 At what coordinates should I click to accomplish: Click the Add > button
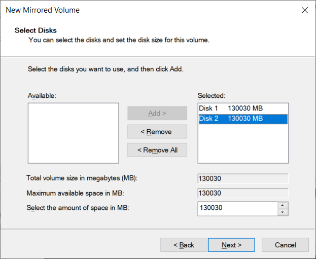pyautogui.click(x=157, y=113)
